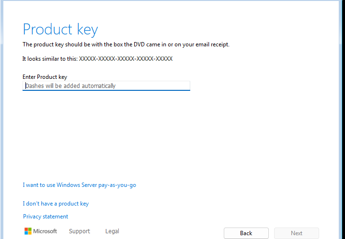This screenshot has width=345, height=239.
Task: Go back with the Back button
Action: (x=246, y=233)
